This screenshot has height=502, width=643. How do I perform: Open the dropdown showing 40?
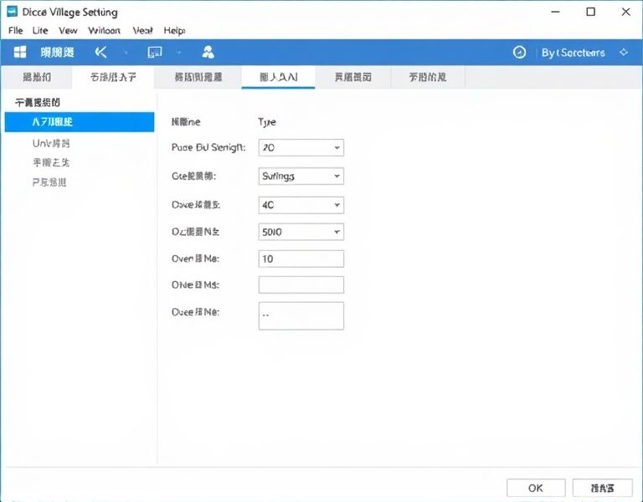click(301, 205)
